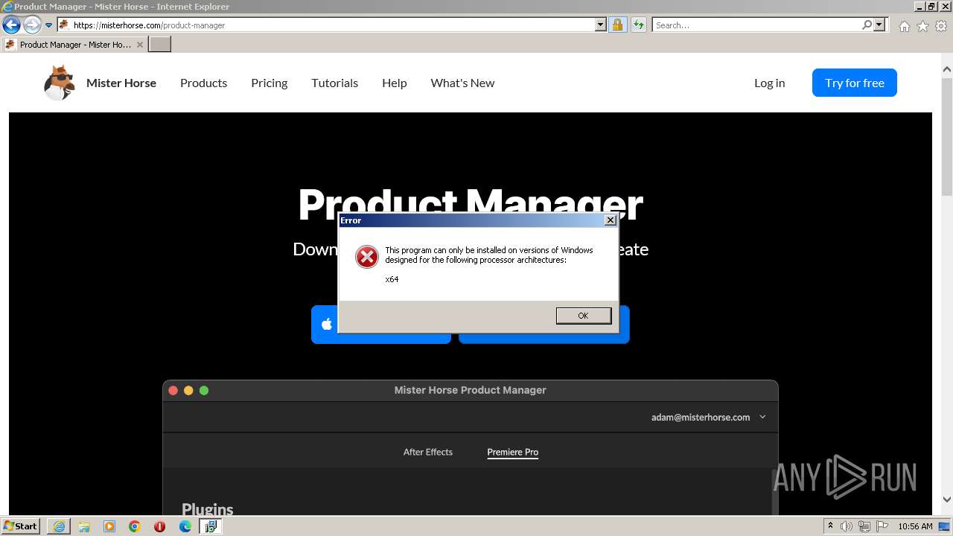953x536 pixels.
Task: Close the Product Manager tab
Action: (139, 45)
